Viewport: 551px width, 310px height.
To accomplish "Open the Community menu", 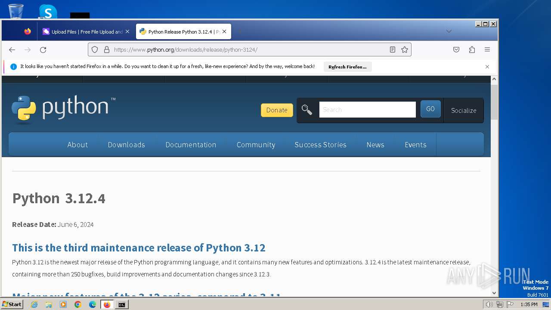I will click(x=256, y=145).
